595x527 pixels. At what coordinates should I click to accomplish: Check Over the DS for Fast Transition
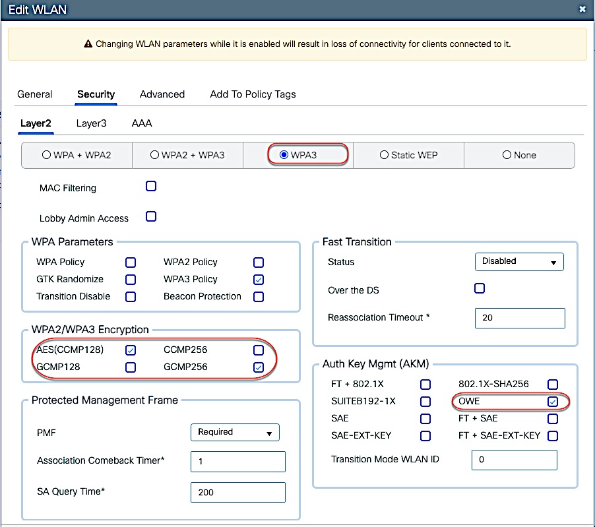pyautogui.click(x=479, y=288)
